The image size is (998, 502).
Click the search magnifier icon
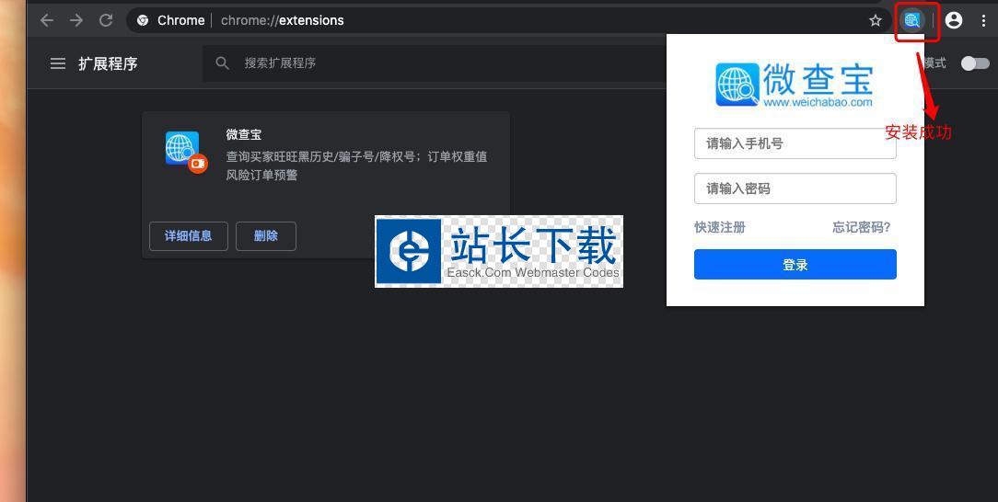(x=222, y=63)
